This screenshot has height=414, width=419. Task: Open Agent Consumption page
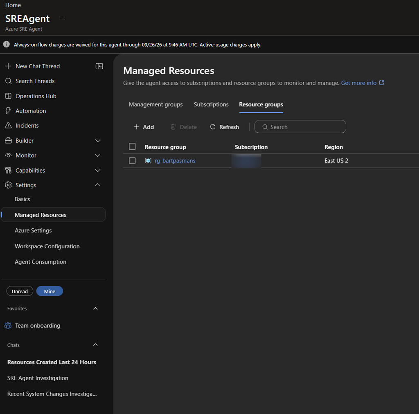pyautogui.click(x=41, y=261)
